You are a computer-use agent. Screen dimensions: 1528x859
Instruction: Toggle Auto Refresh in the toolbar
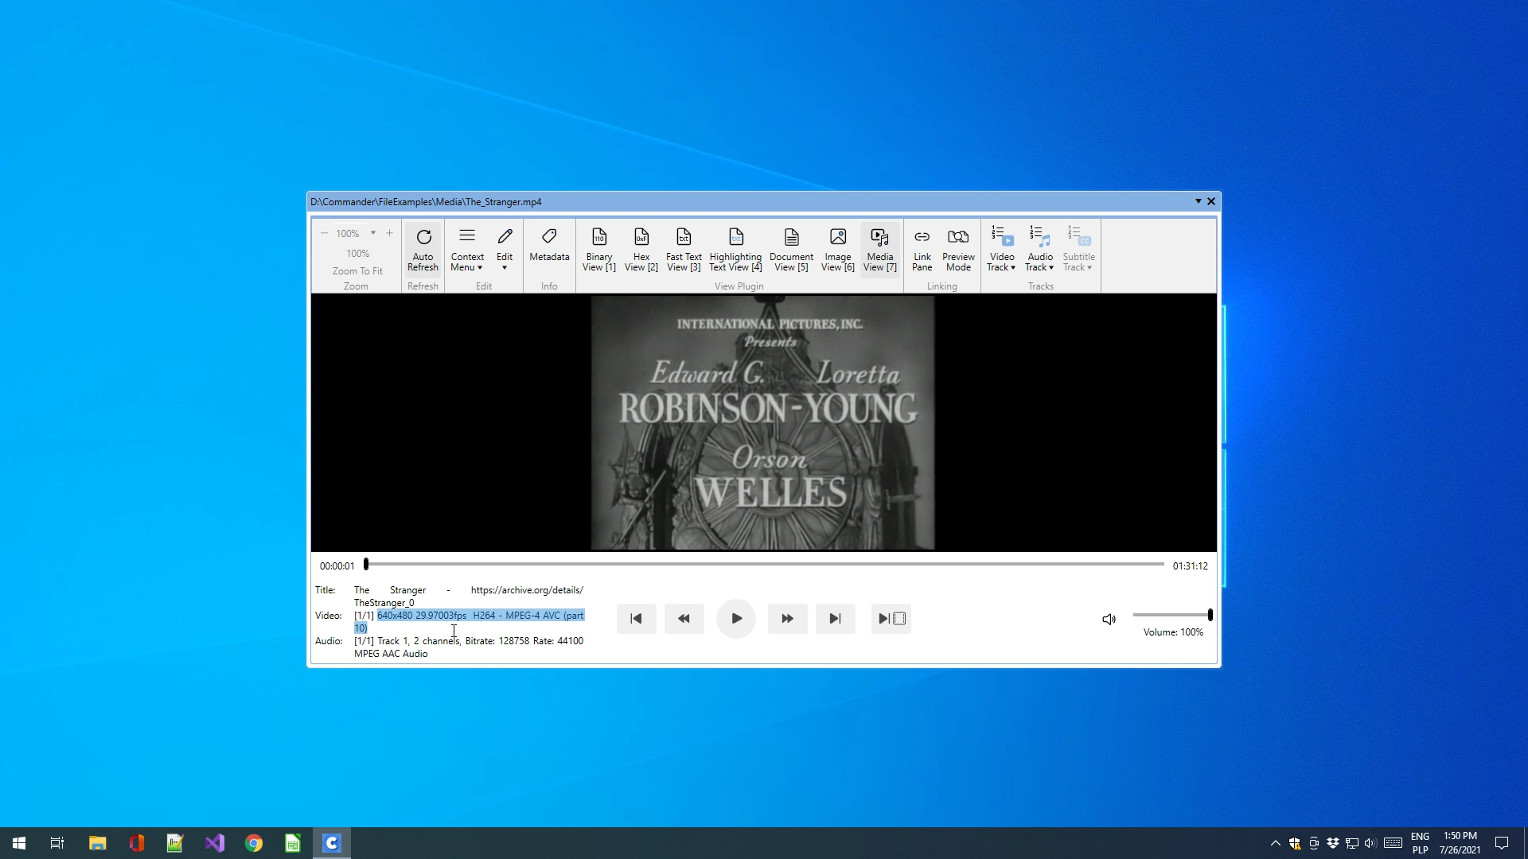tap(423, 249)
